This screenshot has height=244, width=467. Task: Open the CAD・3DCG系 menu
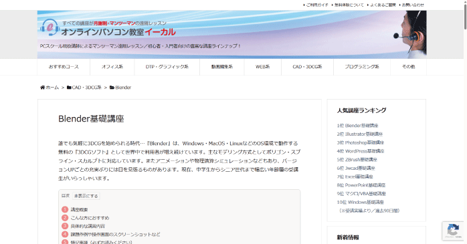(307, 67)
